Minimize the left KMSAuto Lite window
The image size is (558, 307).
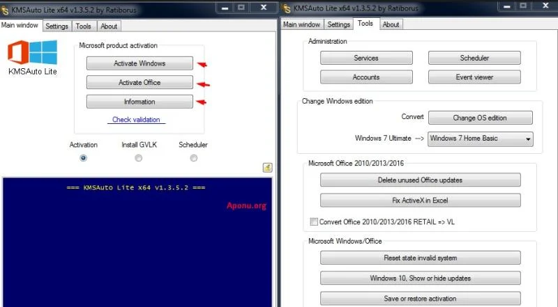click(x=225, y=8)
